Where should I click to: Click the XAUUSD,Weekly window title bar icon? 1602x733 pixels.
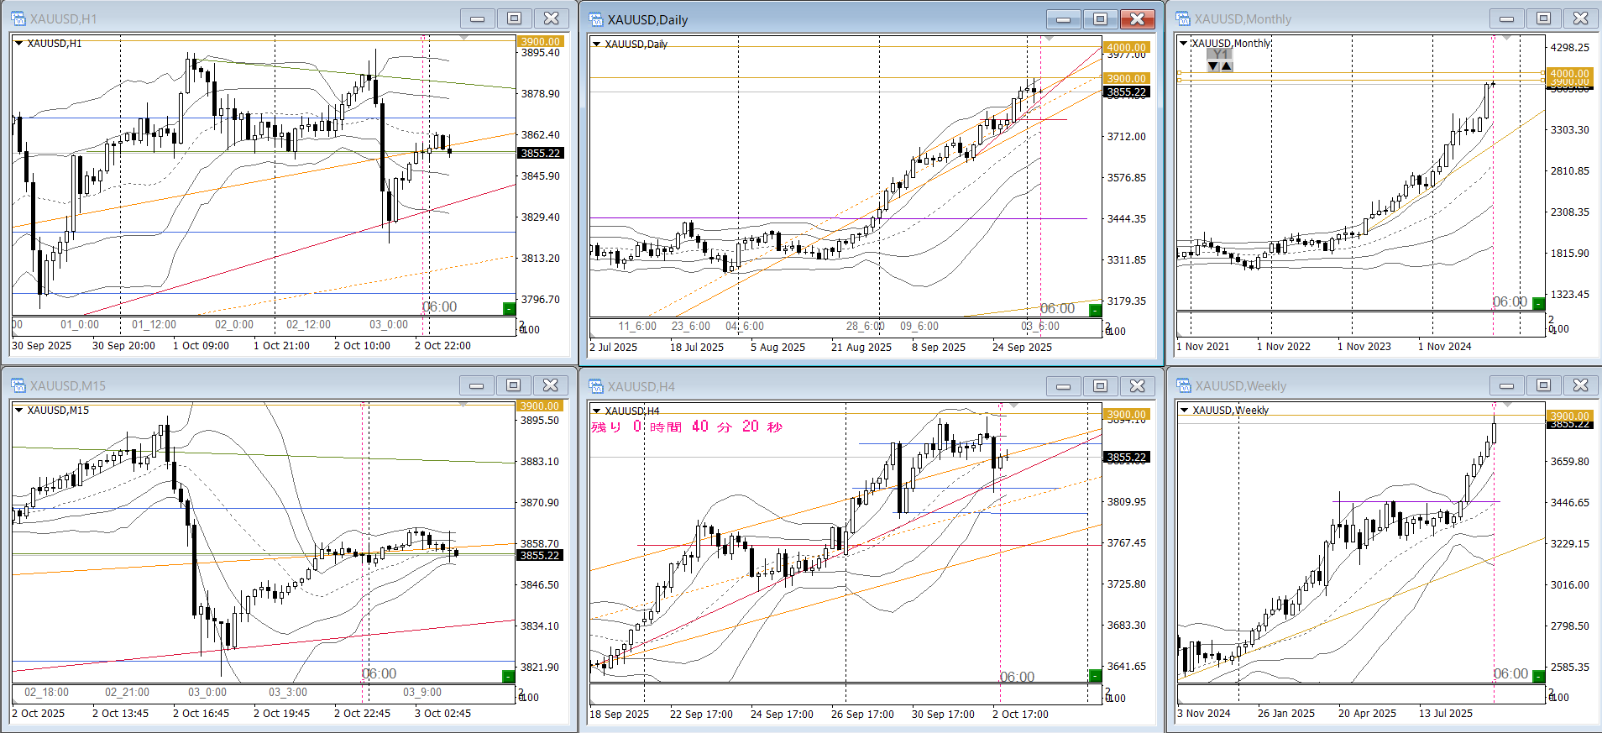tap(1183, 385)
